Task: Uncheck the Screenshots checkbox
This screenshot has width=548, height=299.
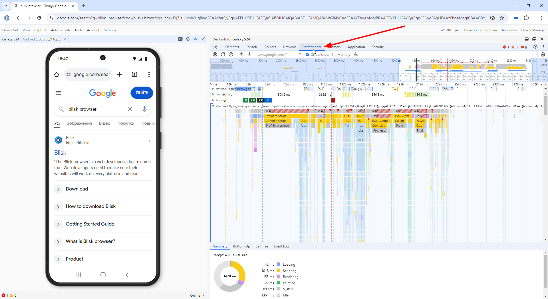Action: tap(308, 54)
